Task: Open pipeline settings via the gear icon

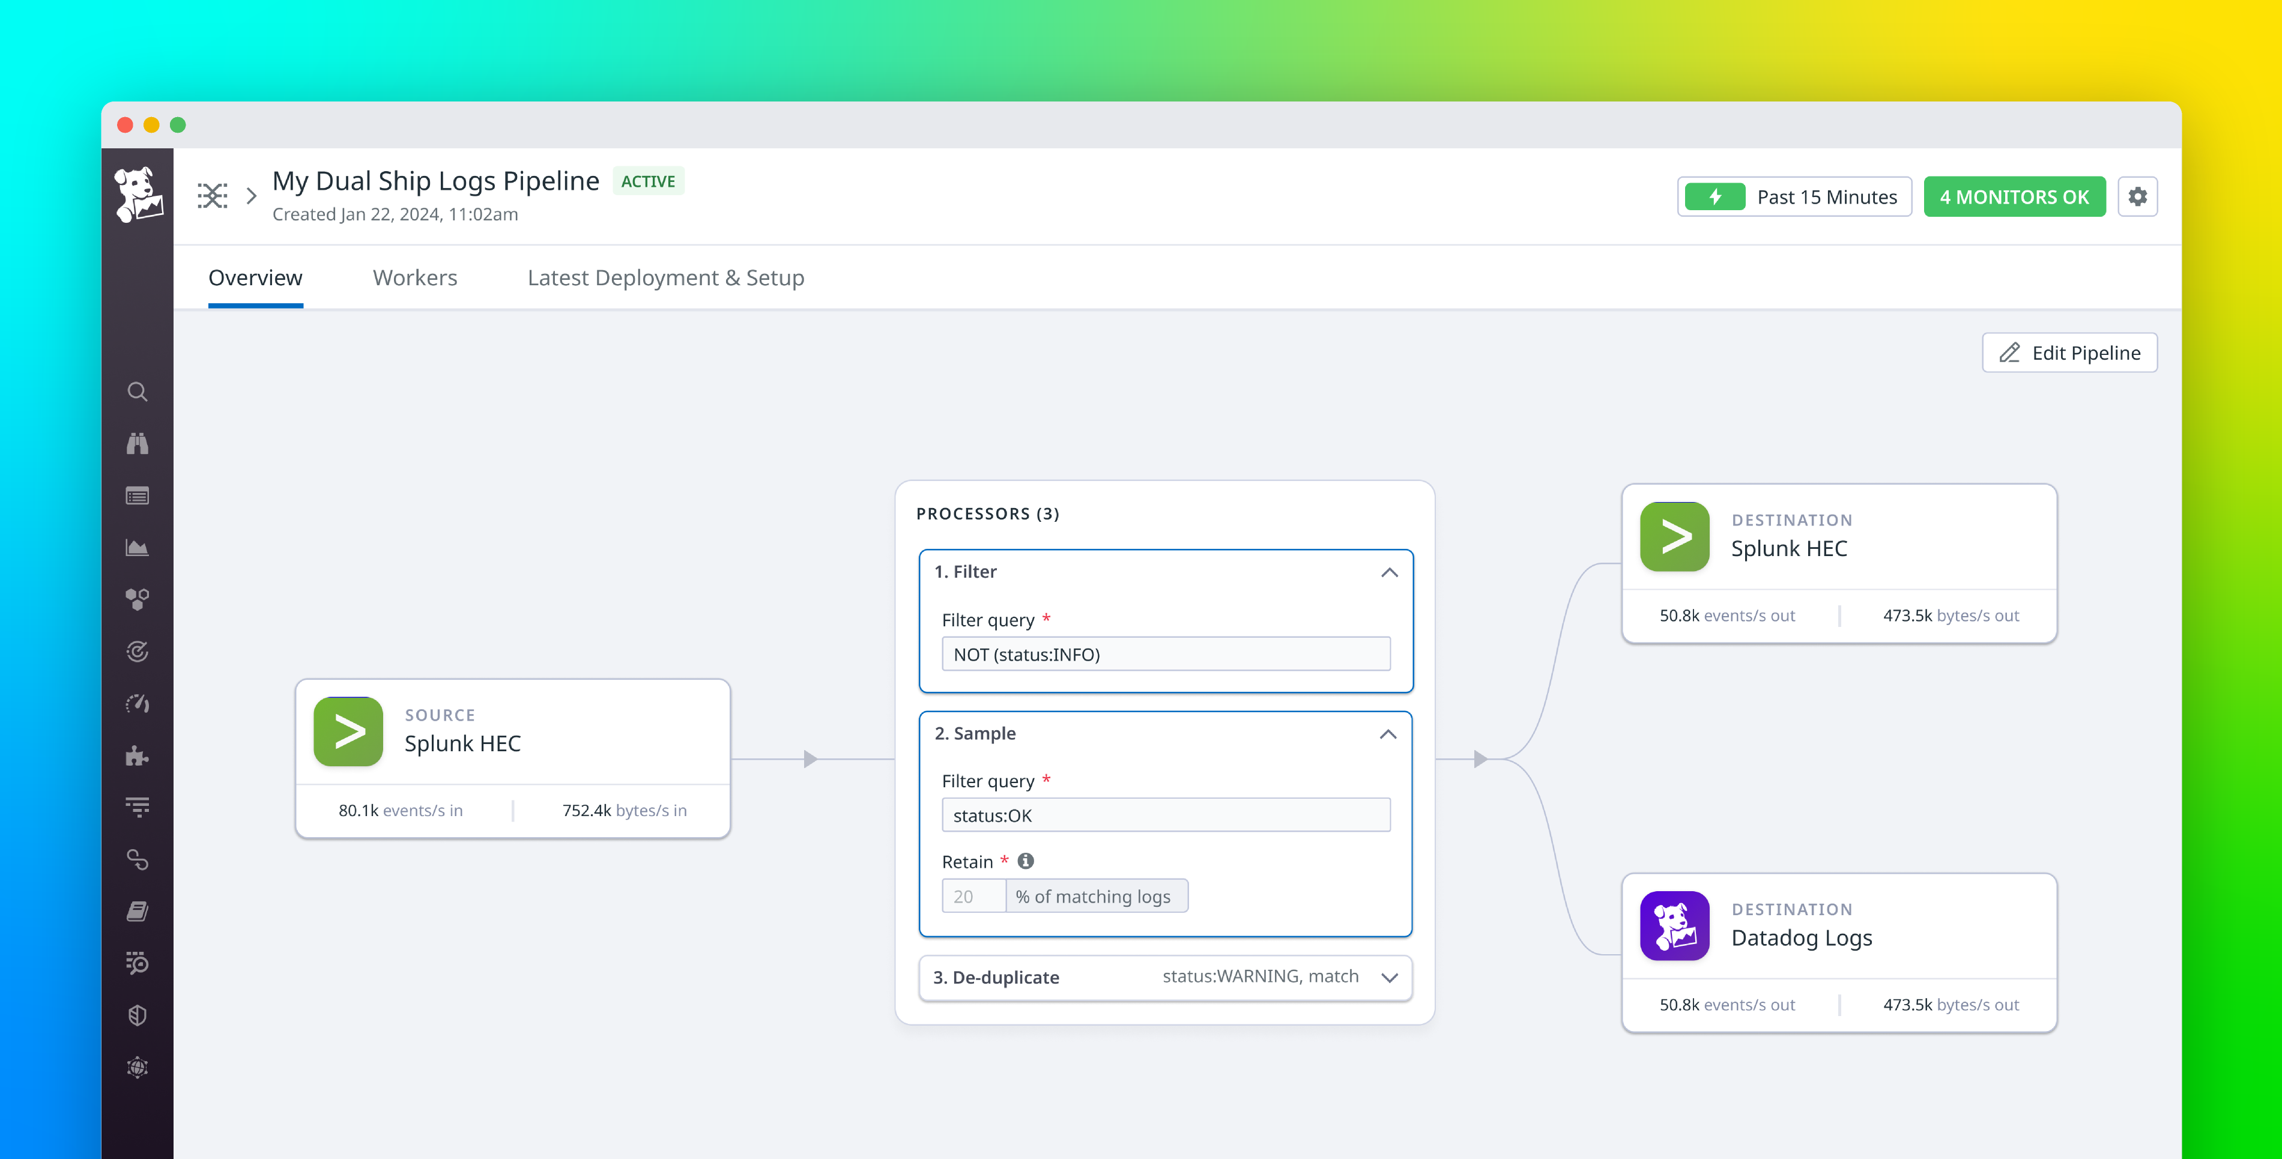Action: click(x=2138, y=196)
